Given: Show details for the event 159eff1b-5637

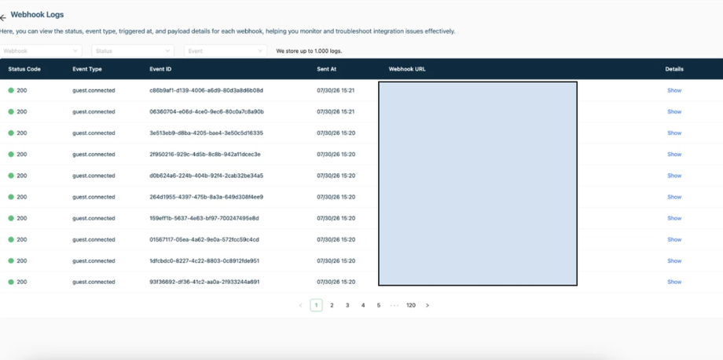Looking at the screenshot, I should point(674,218).
